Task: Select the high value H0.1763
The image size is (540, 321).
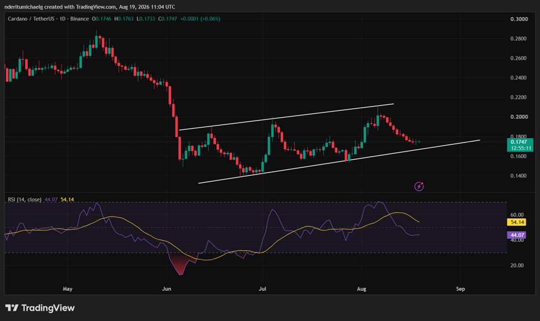Action: tap(124, 19)
